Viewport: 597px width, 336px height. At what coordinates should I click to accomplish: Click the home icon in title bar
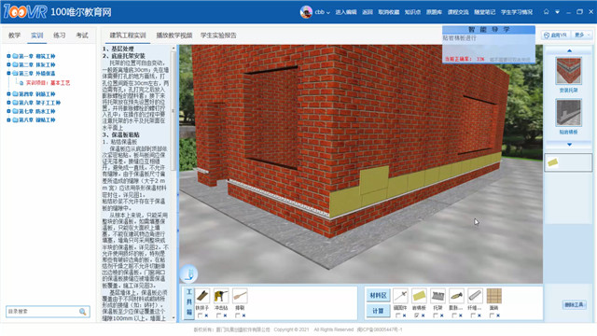click(x=546, y=12)
